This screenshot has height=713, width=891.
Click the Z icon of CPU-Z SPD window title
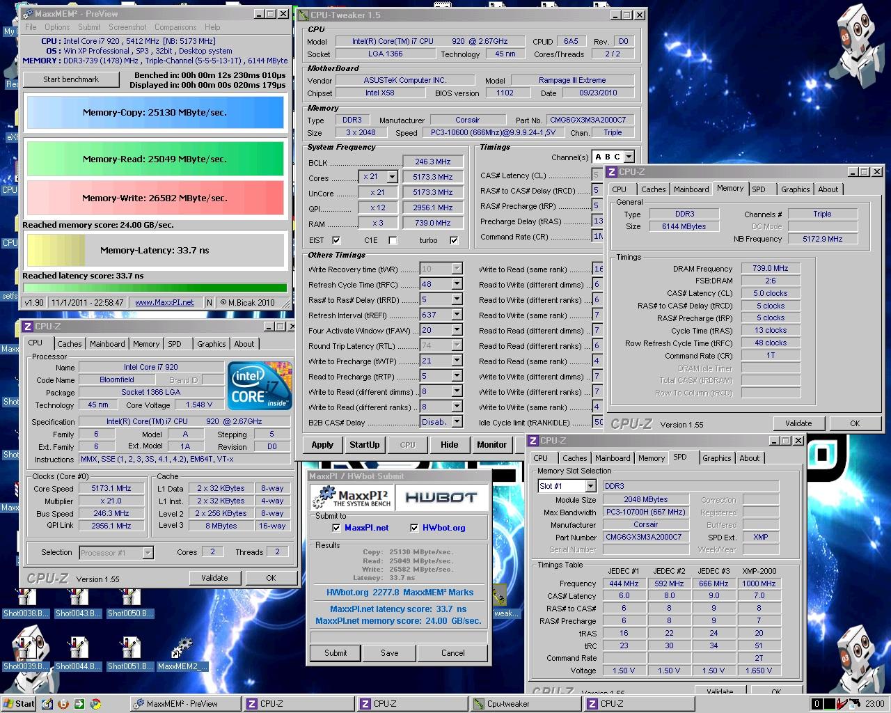coord(534,440)
